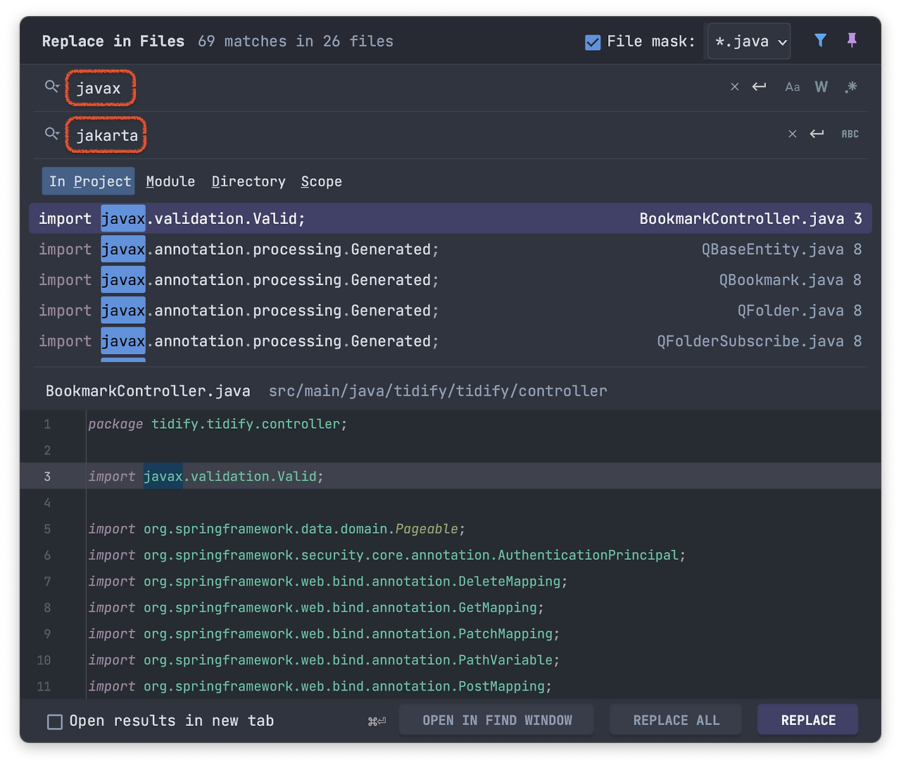Uncheck the File mask checkbox
The image size is (901, 766).
point(593,42)
